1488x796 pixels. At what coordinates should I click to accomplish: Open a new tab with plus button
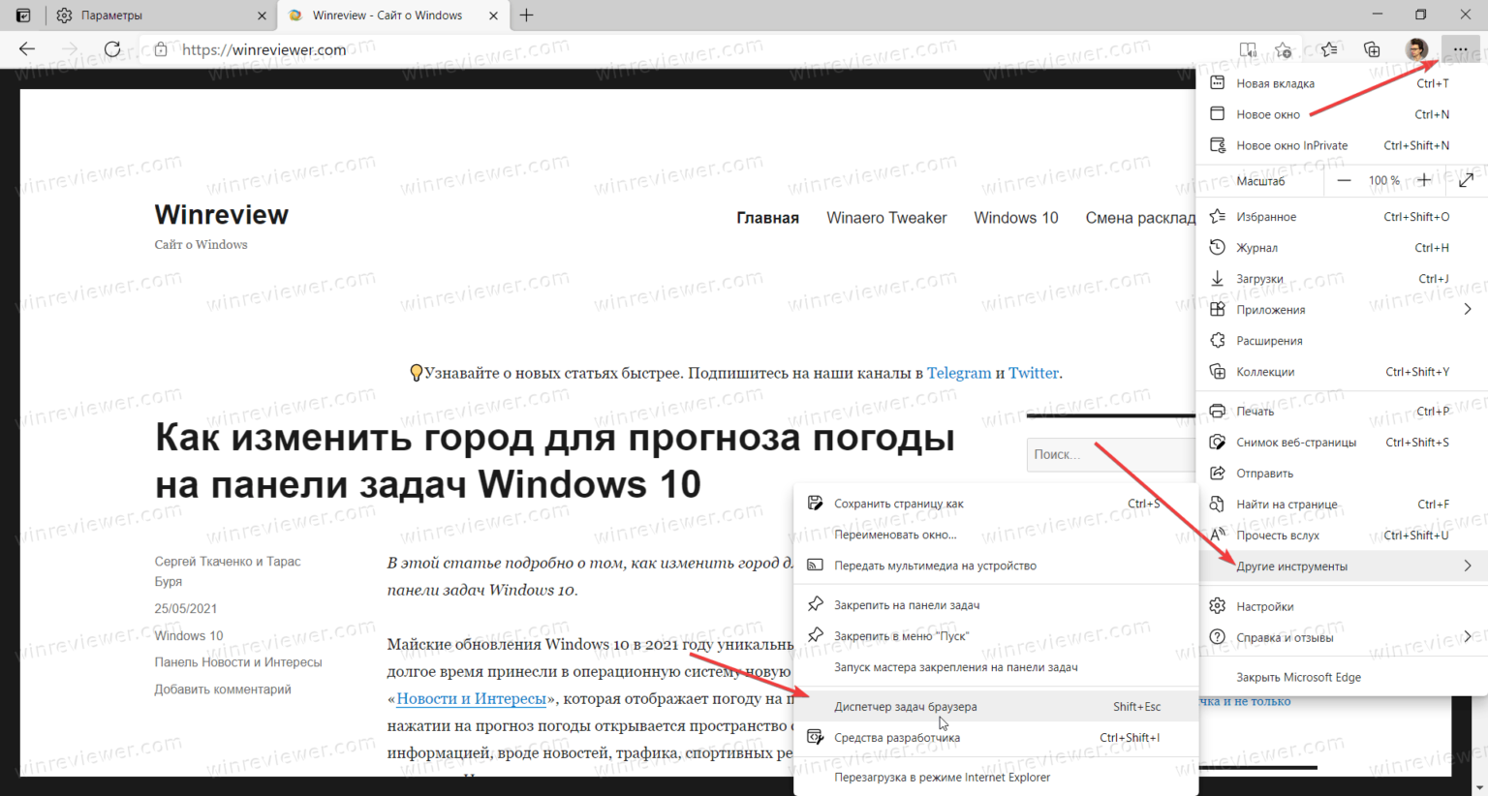pos(527,15)
